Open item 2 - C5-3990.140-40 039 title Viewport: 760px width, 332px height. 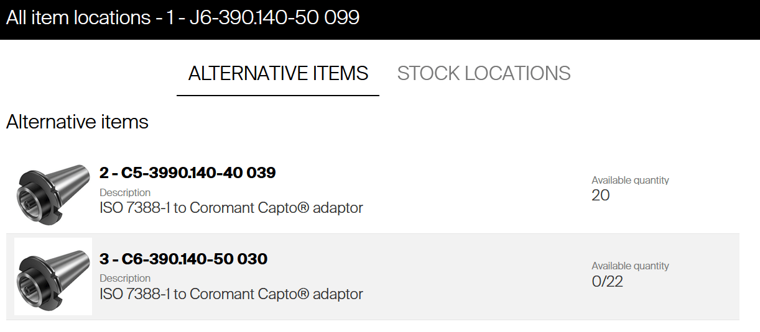[x=187, y=173]
